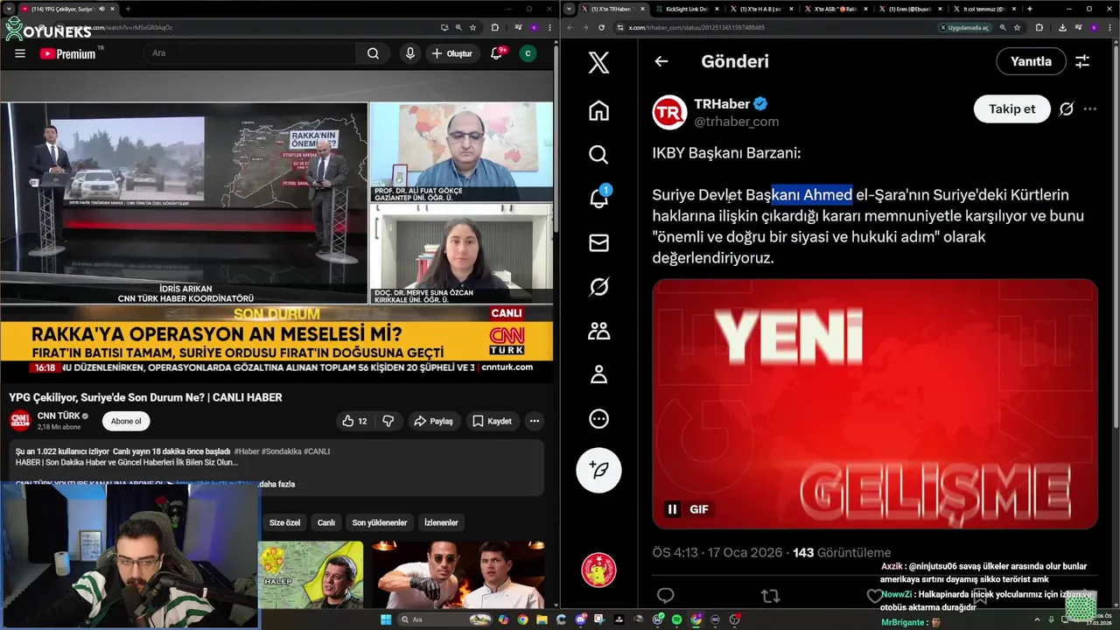The width and height of the screenshot is (1120, 630).
Task: Open the @trhaber_com handle link
Action: [736, 122]
